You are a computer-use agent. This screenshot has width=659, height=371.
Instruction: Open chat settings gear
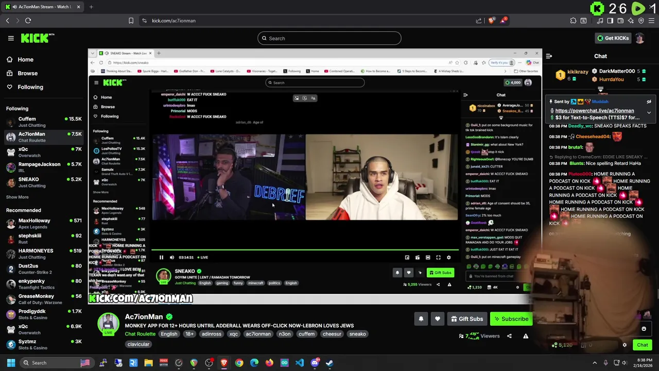tap(625, 345)
